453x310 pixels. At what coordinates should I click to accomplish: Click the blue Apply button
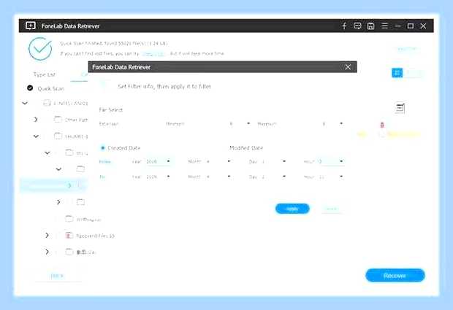pos(292,209)
